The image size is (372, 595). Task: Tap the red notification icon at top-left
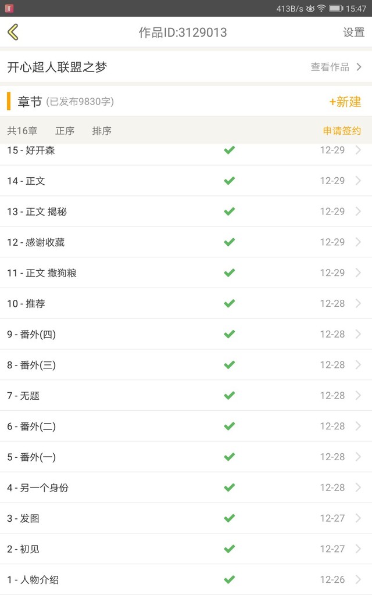coord(9,8)
